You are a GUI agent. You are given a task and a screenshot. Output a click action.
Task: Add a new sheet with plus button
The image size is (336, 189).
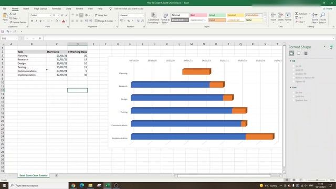[x=57, y=176]
